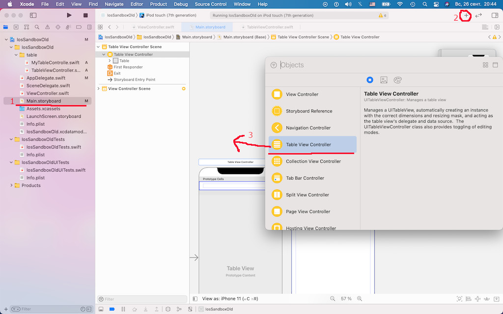Open the Editor menu

coord(137,4)
